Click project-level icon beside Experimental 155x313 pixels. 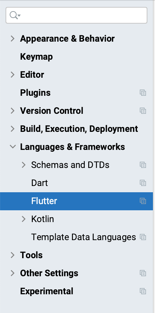[143, 291]
